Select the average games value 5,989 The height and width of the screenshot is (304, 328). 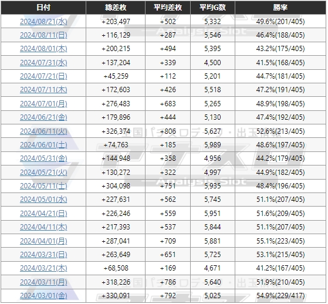pyautogui.click(x=212, y=145)
